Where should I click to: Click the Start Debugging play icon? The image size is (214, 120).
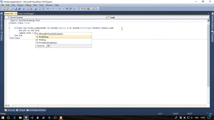click(60, 9)
